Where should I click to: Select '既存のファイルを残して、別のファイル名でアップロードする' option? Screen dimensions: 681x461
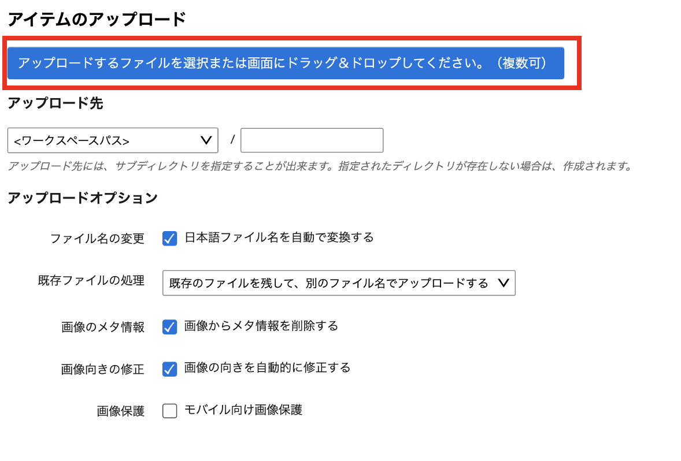(338, 283)
